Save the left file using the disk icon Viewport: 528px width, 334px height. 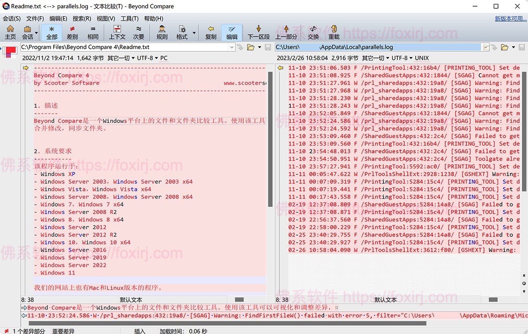[268, 47]
